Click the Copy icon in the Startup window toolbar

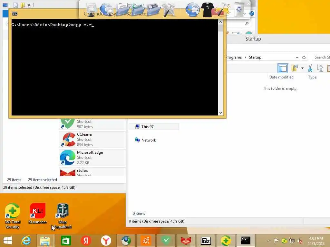pyautogui.click(x=320, y=68)
